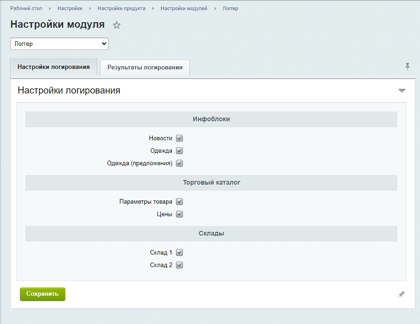The height and width of the screenshot is (324, 420).
Task: Navigate to Настройки продукта breadcrumb
Action: click(121, 8)
